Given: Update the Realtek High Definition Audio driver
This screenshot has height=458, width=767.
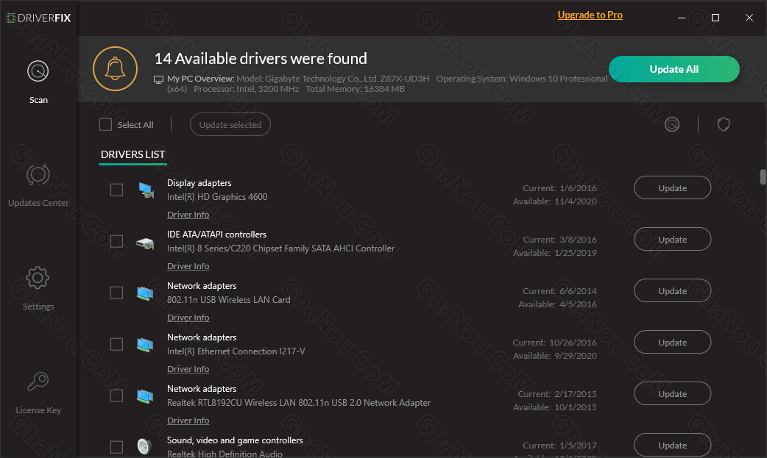Looking at the screenshot, I should pos(673,445).
